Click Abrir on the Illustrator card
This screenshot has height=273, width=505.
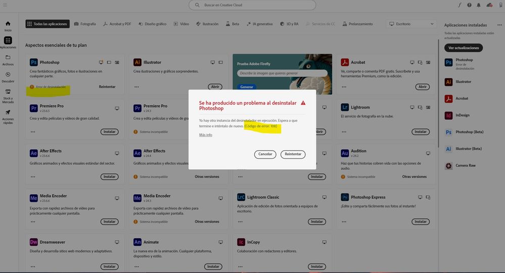pyautogui.click(x=215, y=87)
